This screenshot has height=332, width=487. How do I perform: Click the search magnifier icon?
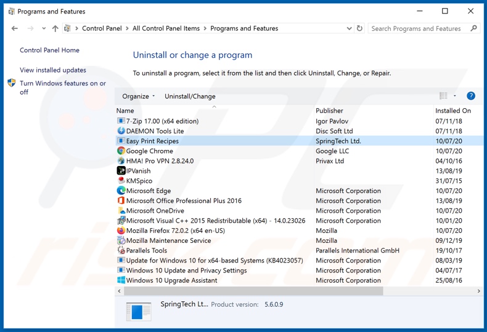coord(473,28)
